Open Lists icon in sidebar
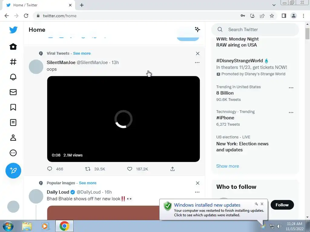 pyautogui.click(x=13, y=123)
